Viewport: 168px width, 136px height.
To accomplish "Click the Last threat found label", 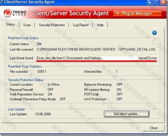I will tap(22, 58).
